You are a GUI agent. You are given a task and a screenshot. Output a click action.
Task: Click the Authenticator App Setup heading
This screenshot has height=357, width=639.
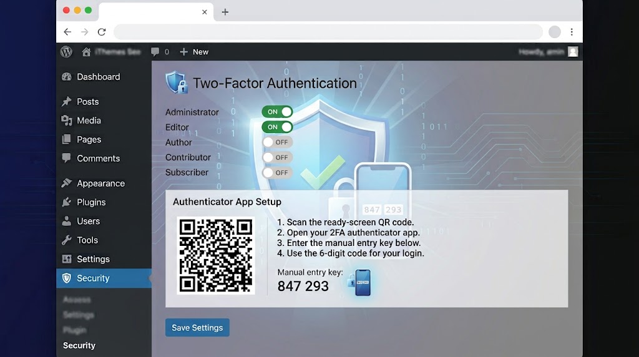(x=227, y=202)
